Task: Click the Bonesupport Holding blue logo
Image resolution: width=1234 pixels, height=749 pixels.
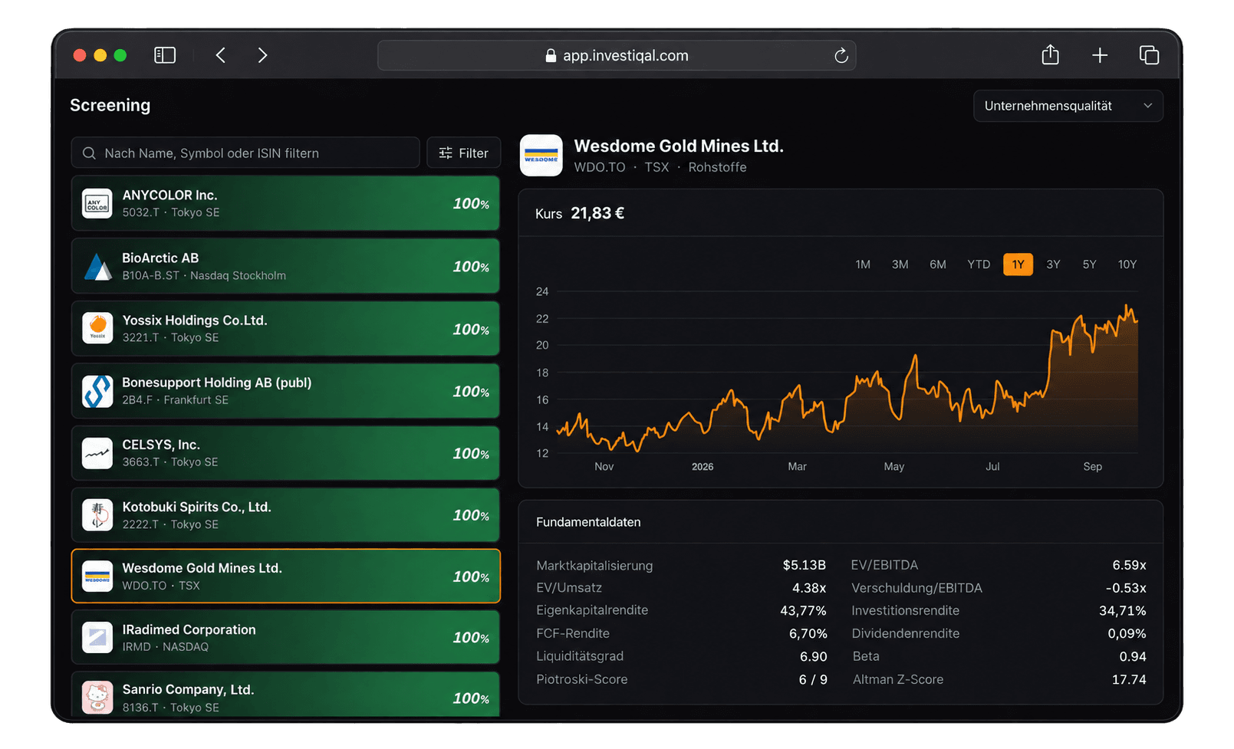Action: (97, 391)
